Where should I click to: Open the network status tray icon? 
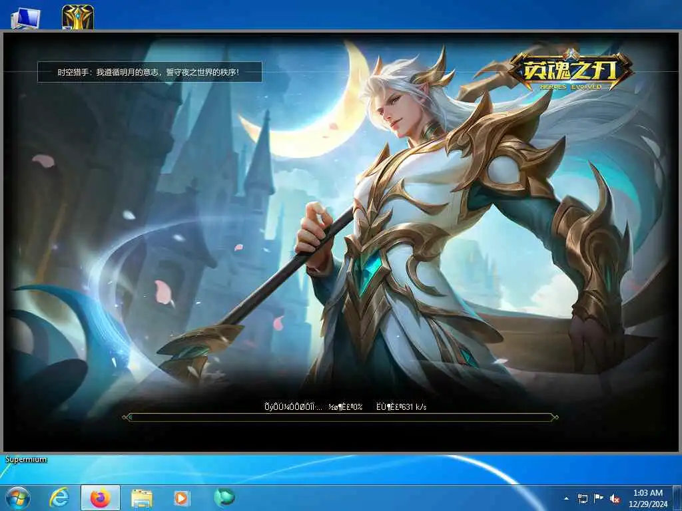pos(582,498)
